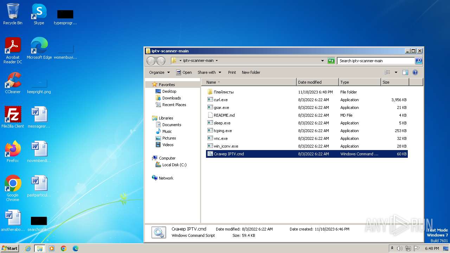Image resolution: width=450 pixels, height=253 pixels.
Task: Open Google Chrome desktop shortcut
Action: 13,188
